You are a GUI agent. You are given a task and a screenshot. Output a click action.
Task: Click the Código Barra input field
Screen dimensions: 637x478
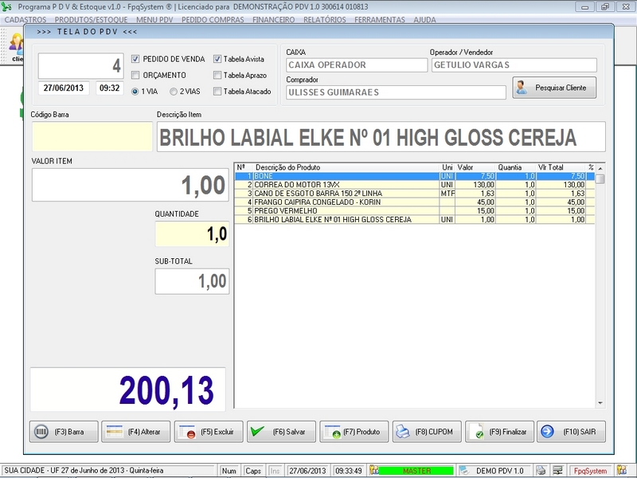[x=92, y=137]
